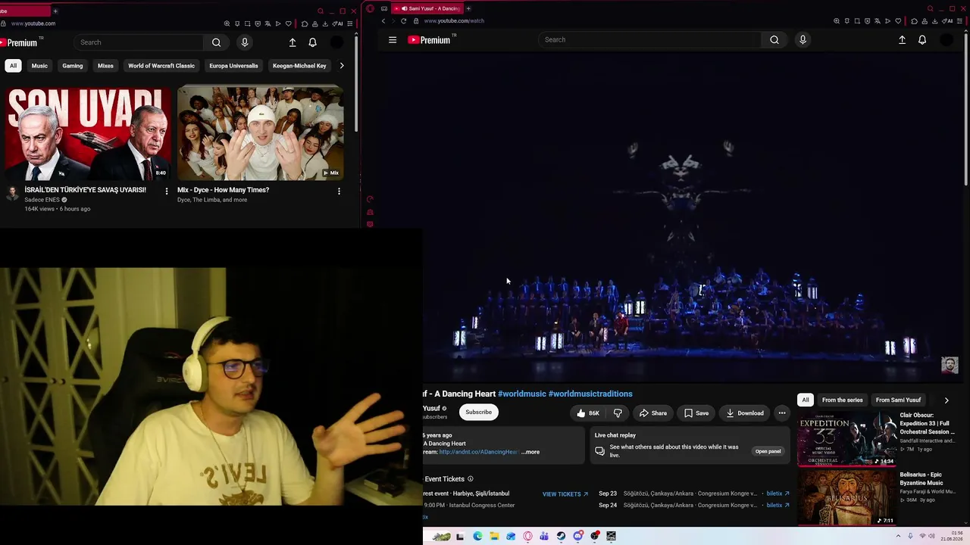This screenshot has height=545, width=970.
Task: Open options menu for Mix - Dyce video
Action: point(339,191)
